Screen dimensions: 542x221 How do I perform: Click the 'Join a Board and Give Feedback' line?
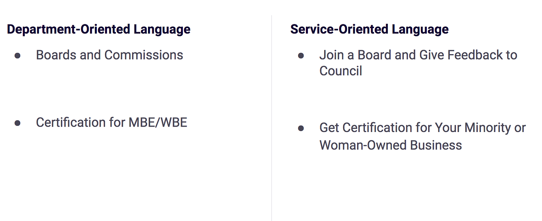(418, 55)
